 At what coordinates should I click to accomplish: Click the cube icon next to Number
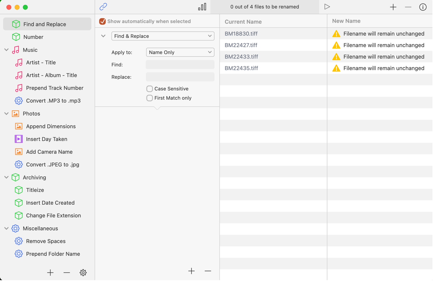click(x=16, y=37)
